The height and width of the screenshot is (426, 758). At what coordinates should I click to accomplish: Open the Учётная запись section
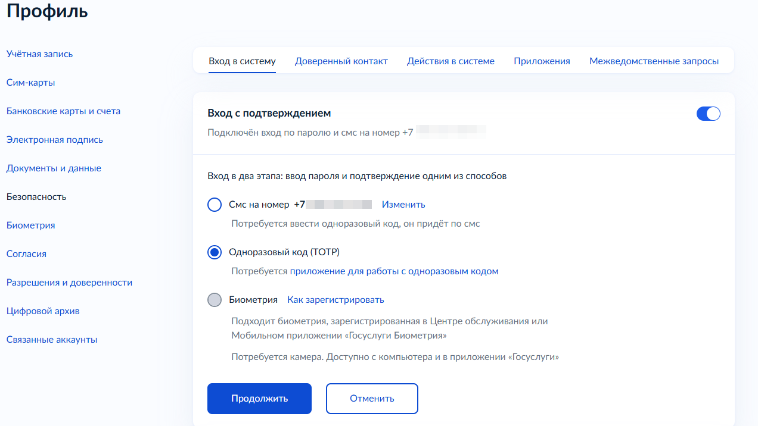pyautogui.click(x=39, y=54)
